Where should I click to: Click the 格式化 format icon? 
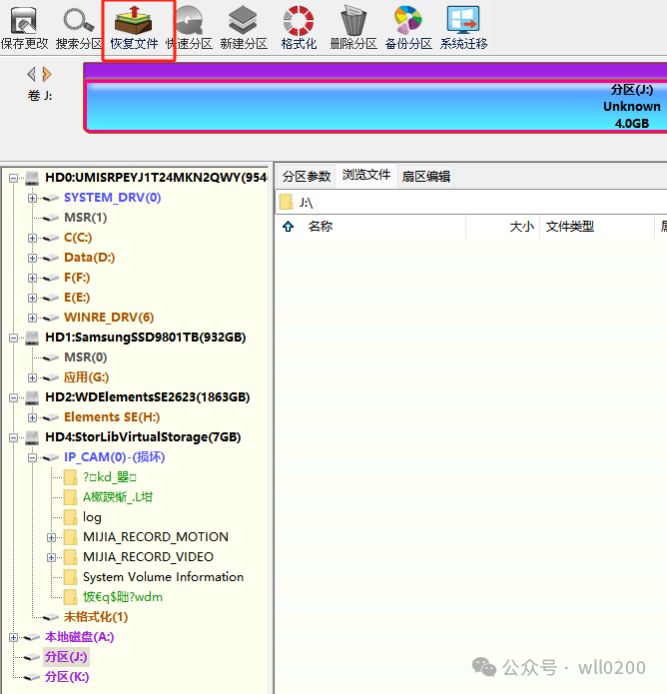299,27
